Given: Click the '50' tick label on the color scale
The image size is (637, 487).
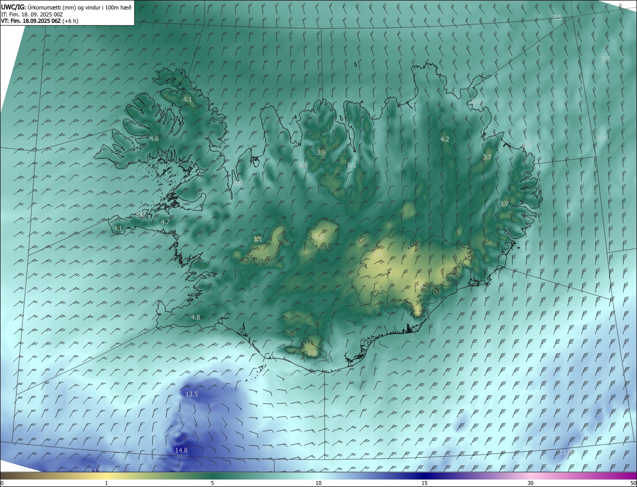Looking at the screenshot, I should 633,483.
